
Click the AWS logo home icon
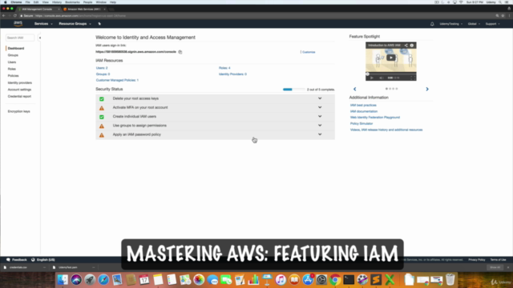tap(18, 23)
